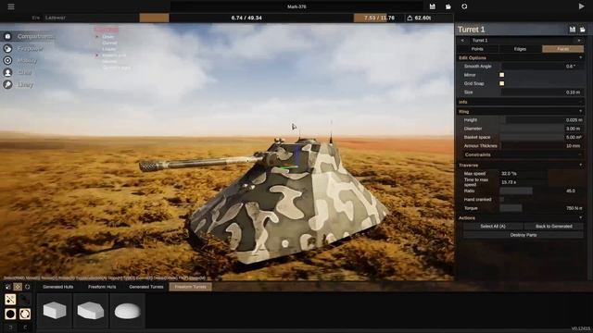Screen dimensions: 593x333
Task: Go to the previous turret arrow
Action: click(x=462, y=40)
